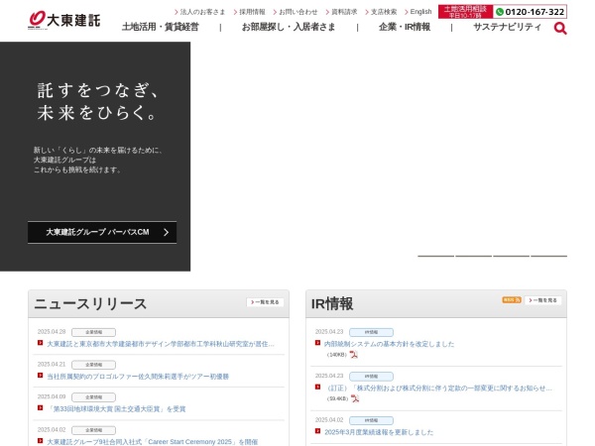Open IR item （訂正）株式分割および株式分割に伴う定款
The image size is (595, 446).
pos(438,388)
